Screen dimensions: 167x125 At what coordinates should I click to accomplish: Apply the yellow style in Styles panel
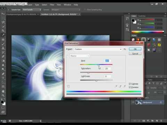(x=159, y=45)
